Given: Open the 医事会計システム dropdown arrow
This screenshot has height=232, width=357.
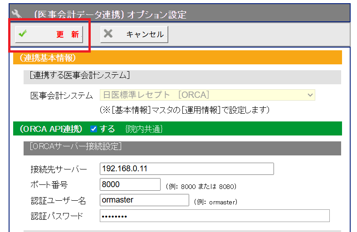Looking at the screenshot, I should click(x=310, y=95).
